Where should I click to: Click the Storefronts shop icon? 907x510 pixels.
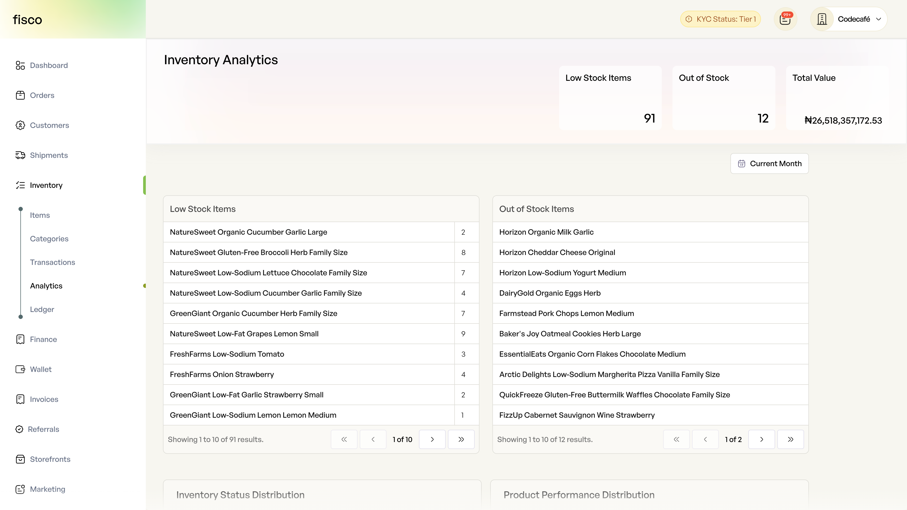click(20, 459)
